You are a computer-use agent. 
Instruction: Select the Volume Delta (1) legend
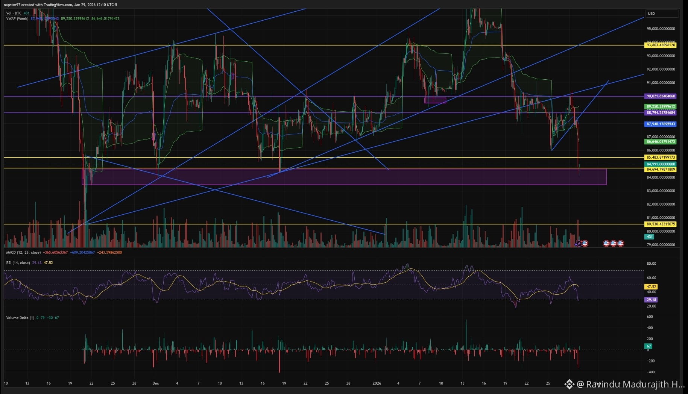20,318
